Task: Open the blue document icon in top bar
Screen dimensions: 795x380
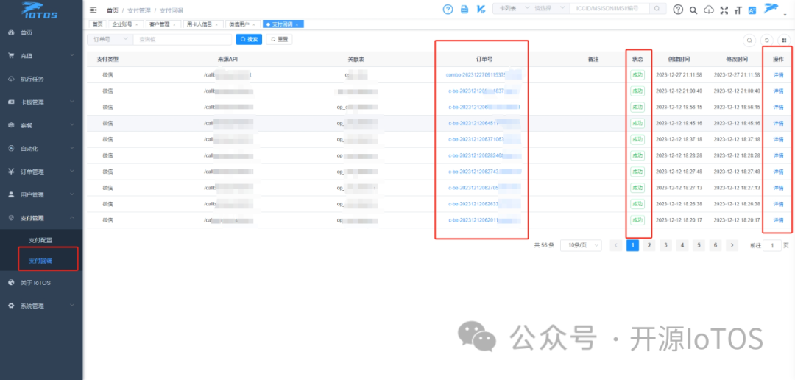Action: 464,9
